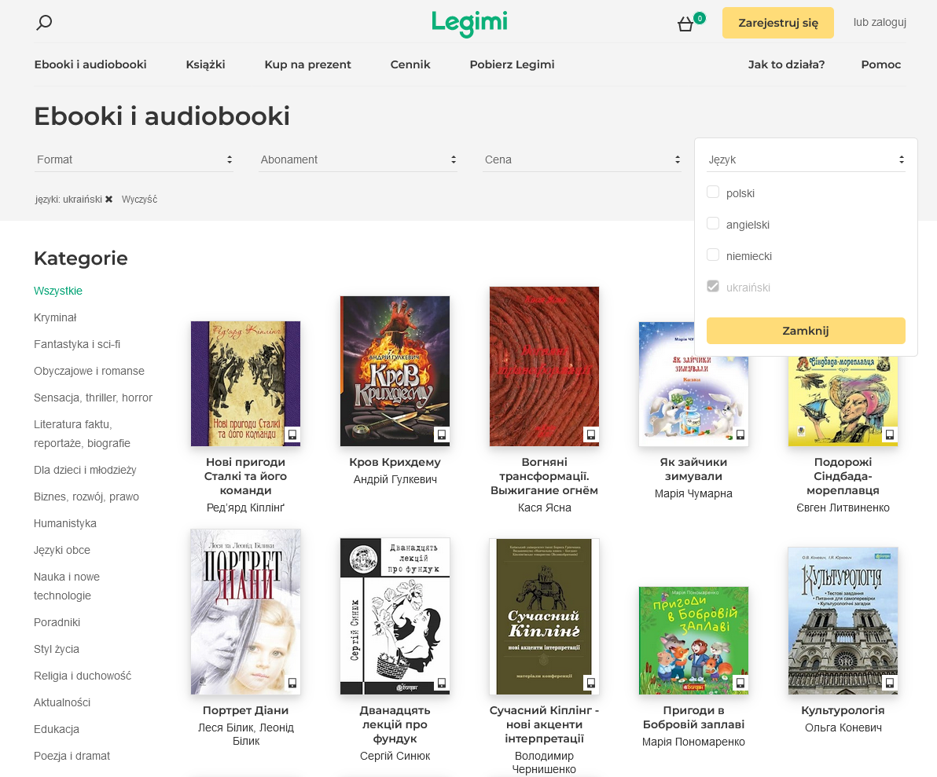The height and width of the screenshot is (777, 937).
Task: Select the Fantastyka i sci-fi category
Action: [x=77, y=344]
